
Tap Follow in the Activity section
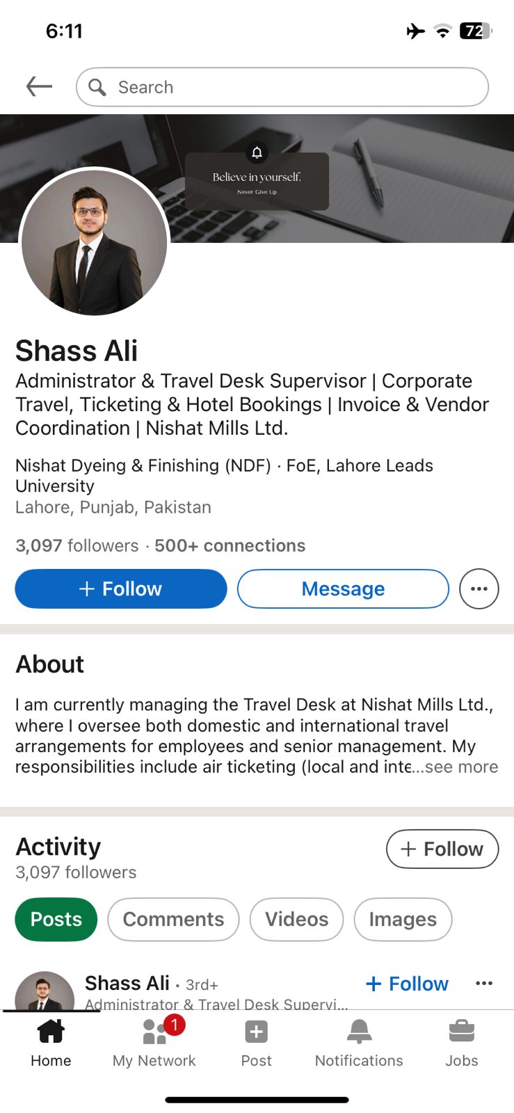tap(442, 849)
